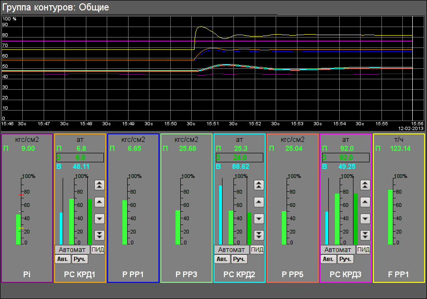
Task: Click the single up arrow for РС КРД3
Action: coord(365,202)
